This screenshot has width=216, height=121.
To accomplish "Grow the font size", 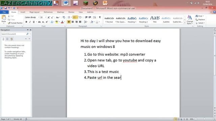I will click(x=49, y=17).
